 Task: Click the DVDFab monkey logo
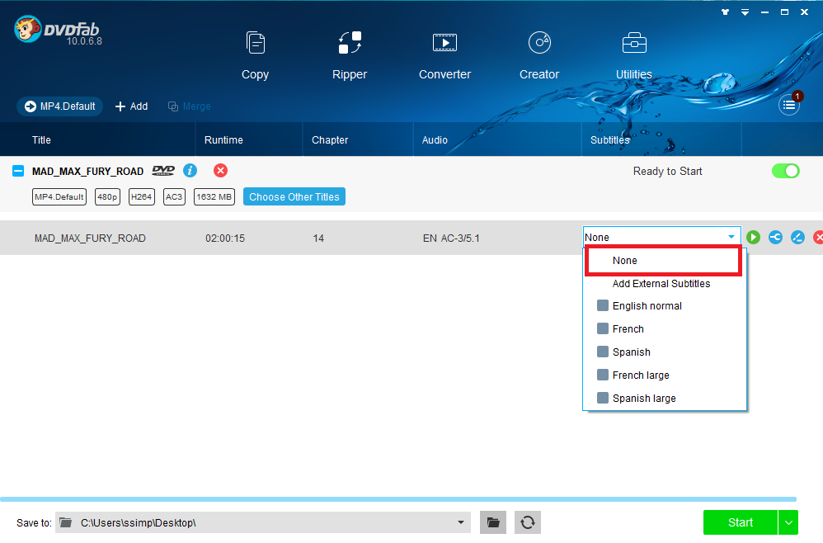click(x=27, y=29)
